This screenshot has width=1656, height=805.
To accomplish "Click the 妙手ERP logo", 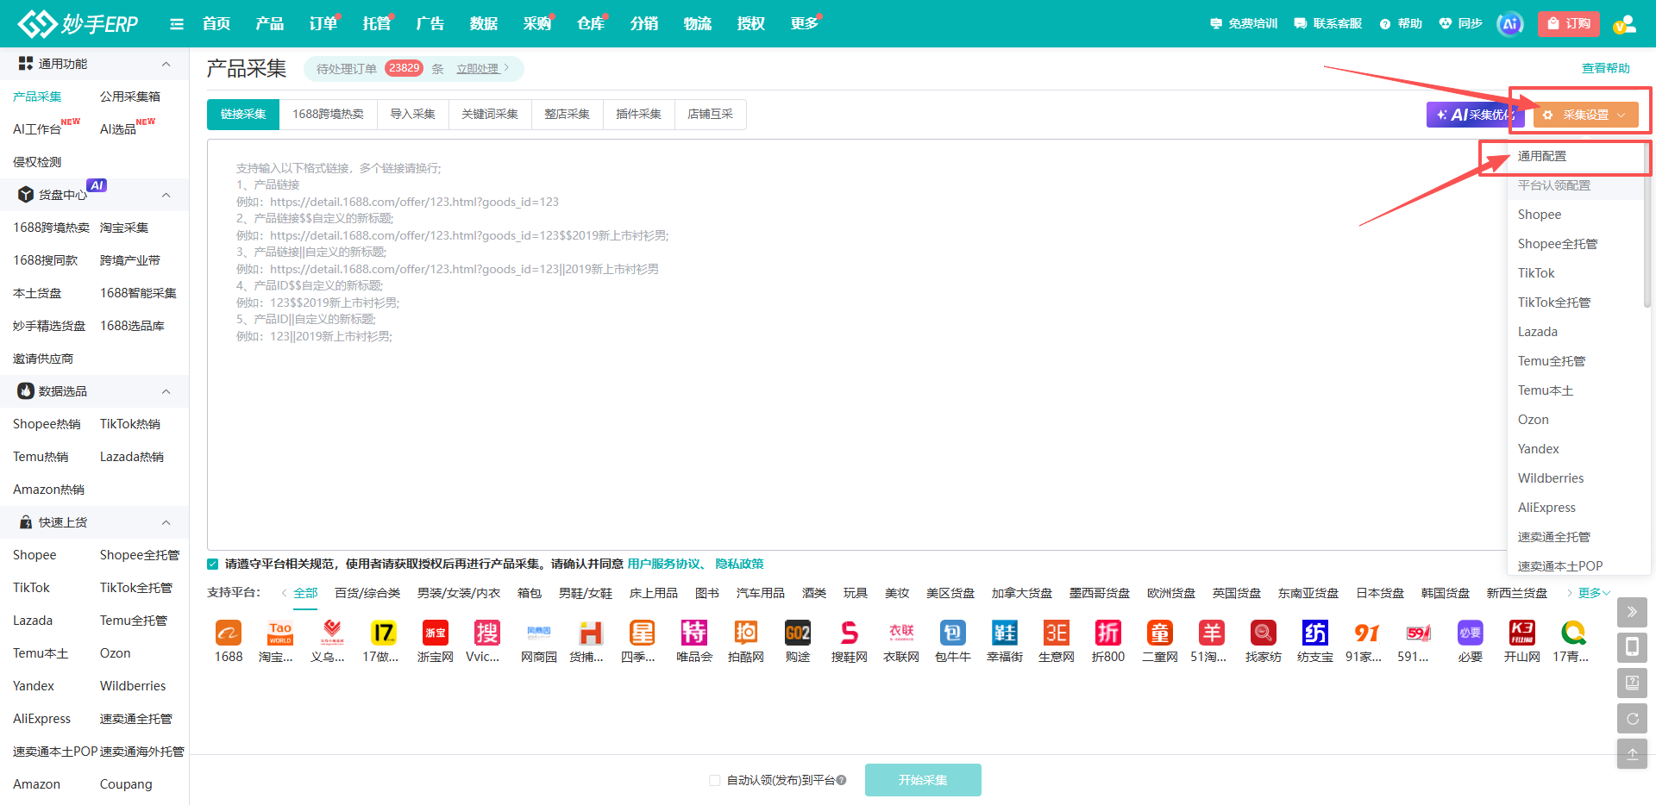I will point(78,23).
